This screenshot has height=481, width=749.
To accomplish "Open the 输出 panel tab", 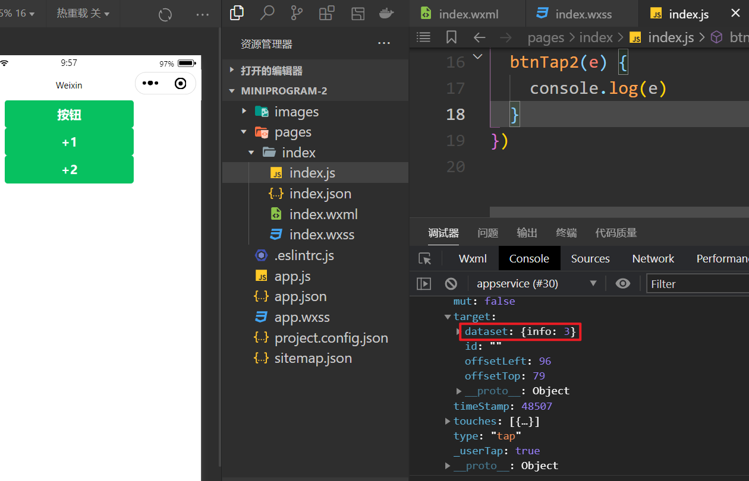I will 527,233.
